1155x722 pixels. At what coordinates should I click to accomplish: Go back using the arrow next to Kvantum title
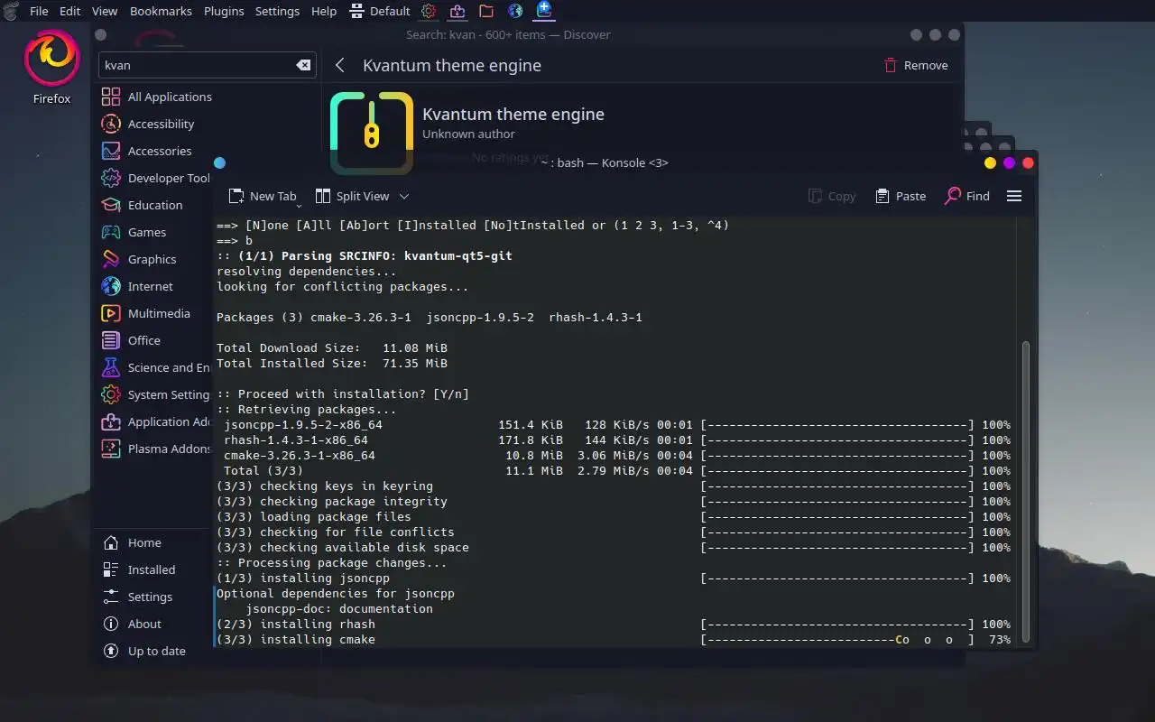coord(340,65)
